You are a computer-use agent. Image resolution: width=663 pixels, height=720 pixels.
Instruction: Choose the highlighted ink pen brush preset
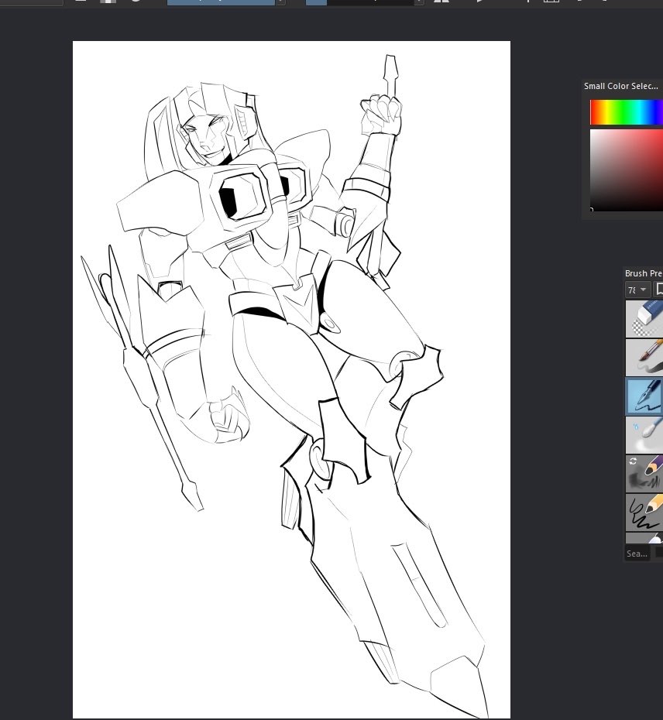pyautogui.click(x=644, y=396)
